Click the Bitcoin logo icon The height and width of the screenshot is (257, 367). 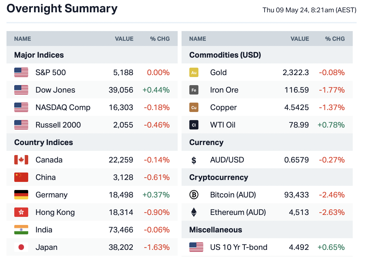point(194,195)
